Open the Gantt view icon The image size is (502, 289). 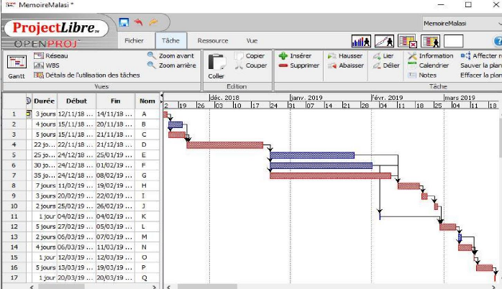pyautogui.click(x=17, y=62)
